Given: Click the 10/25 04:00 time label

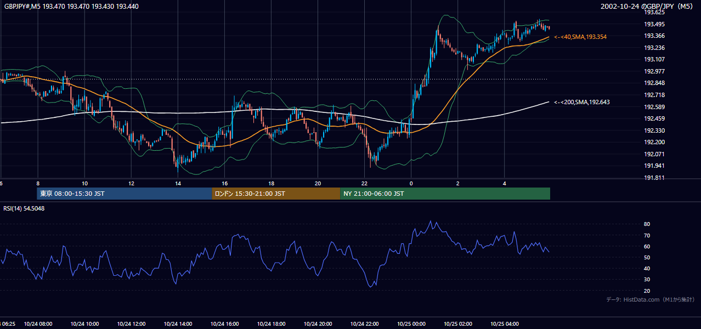Looking at the screenshot, I should [504, 324].
